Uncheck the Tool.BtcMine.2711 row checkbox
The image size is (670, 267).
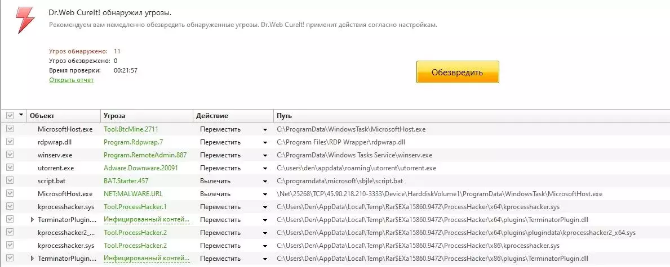pyautogui.click(x=10, y=129)
